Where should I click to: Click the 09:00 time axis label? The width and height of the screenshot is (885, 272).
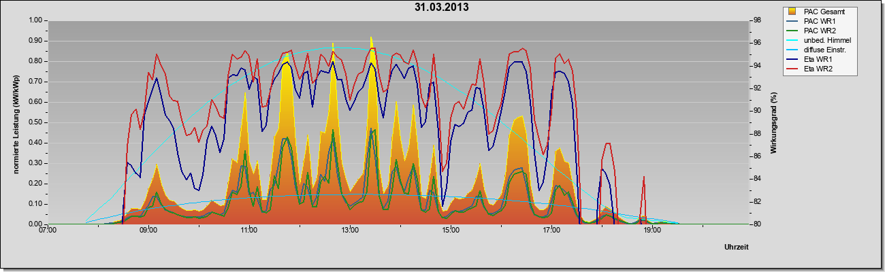point(148,231)
